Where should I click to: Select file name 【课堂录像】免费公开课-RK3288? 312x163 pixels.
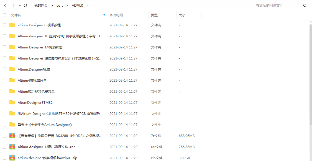60,136
